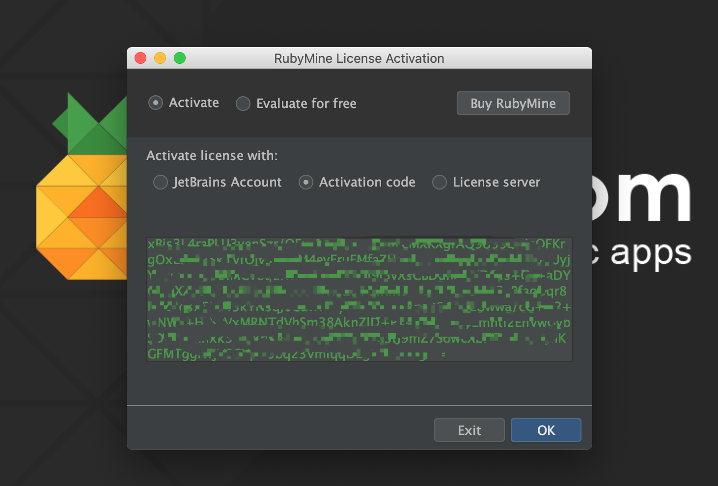Click the pineapple logo in background window
Image resolution: width=718 pixels, height=486 pixels.
82,186
